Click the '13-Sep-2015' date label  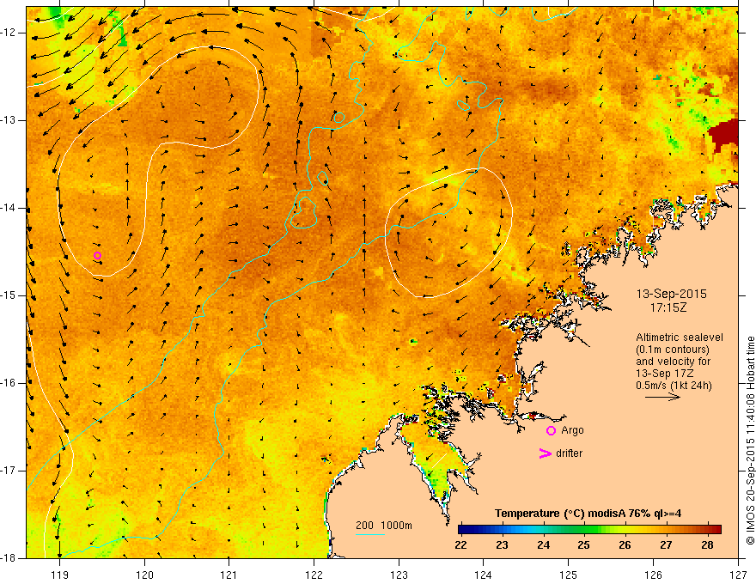[671, 294]
